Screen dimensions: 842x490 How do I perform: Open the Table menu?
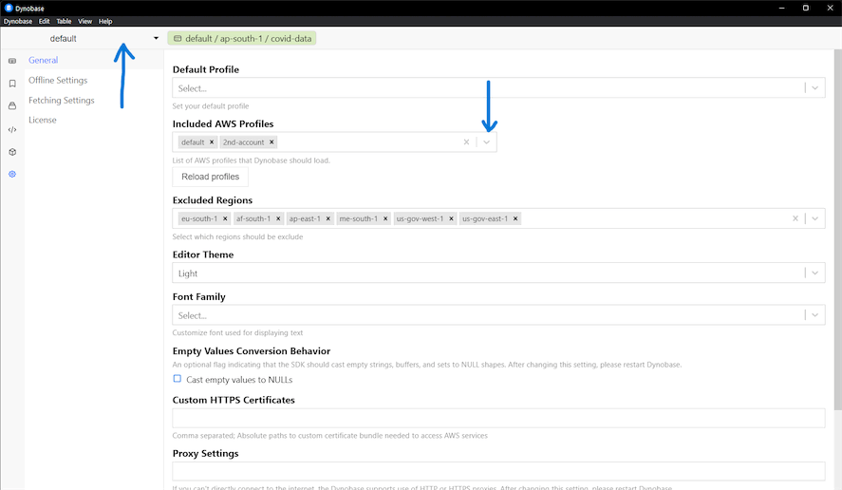pyautogui.click(x=64, y=22)
